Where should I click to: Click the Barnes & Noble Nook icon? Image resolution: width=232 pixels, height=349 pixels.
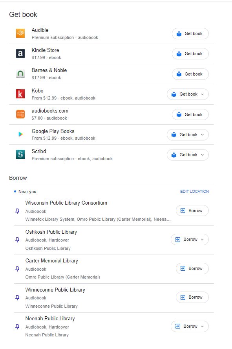pyautogui.click(x=20, y=74)
